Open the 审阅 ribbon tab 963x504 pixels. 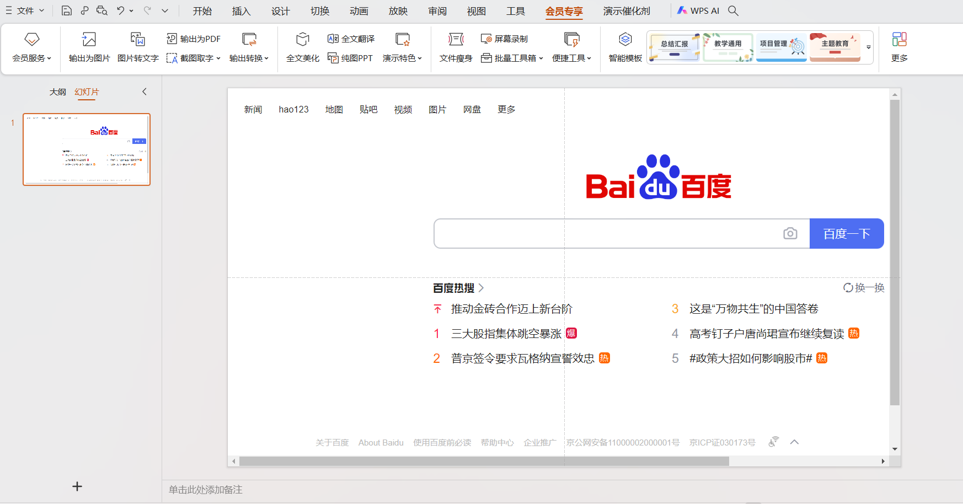click(x=437, y=11)
